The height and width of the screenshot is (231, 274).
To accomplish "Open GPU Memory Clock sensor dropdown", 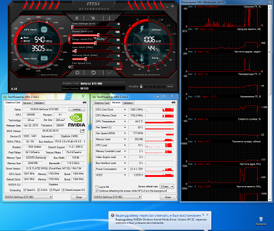I will (125, 115).
